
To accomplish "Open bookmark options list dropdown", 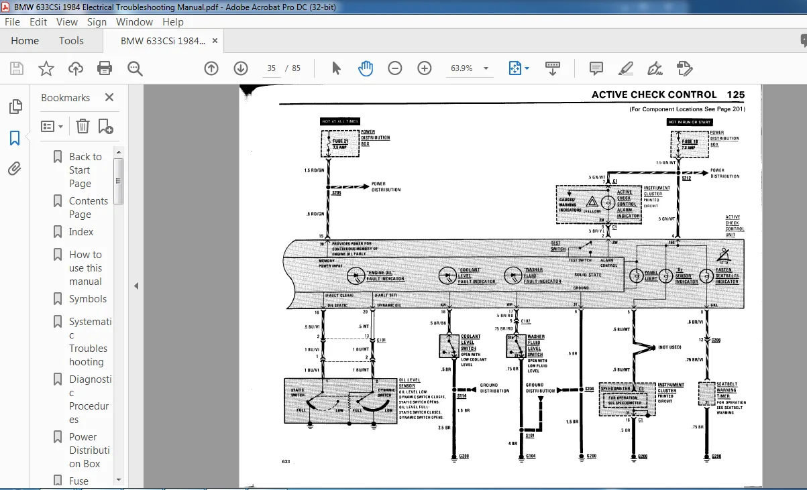I will point(52,126).
